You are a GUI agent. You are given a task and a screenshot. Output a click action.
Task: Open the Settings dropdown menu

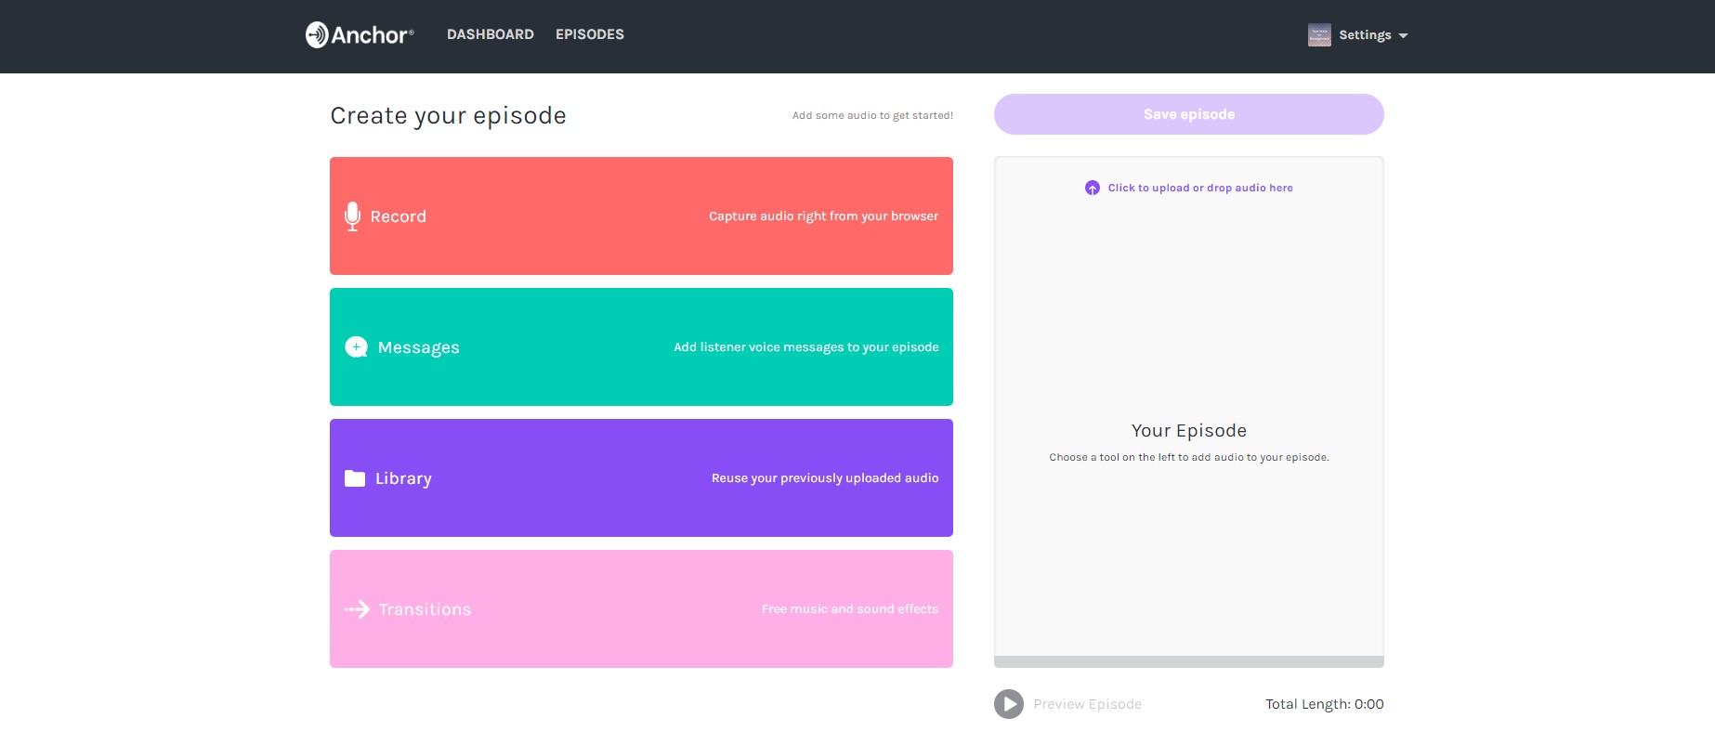click(1365, 35)
